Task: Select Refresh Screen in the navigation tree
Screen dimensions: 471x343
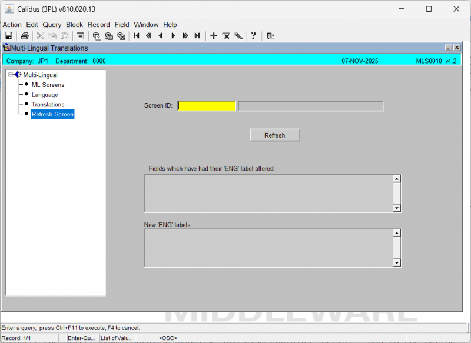Action: (52, 114)
